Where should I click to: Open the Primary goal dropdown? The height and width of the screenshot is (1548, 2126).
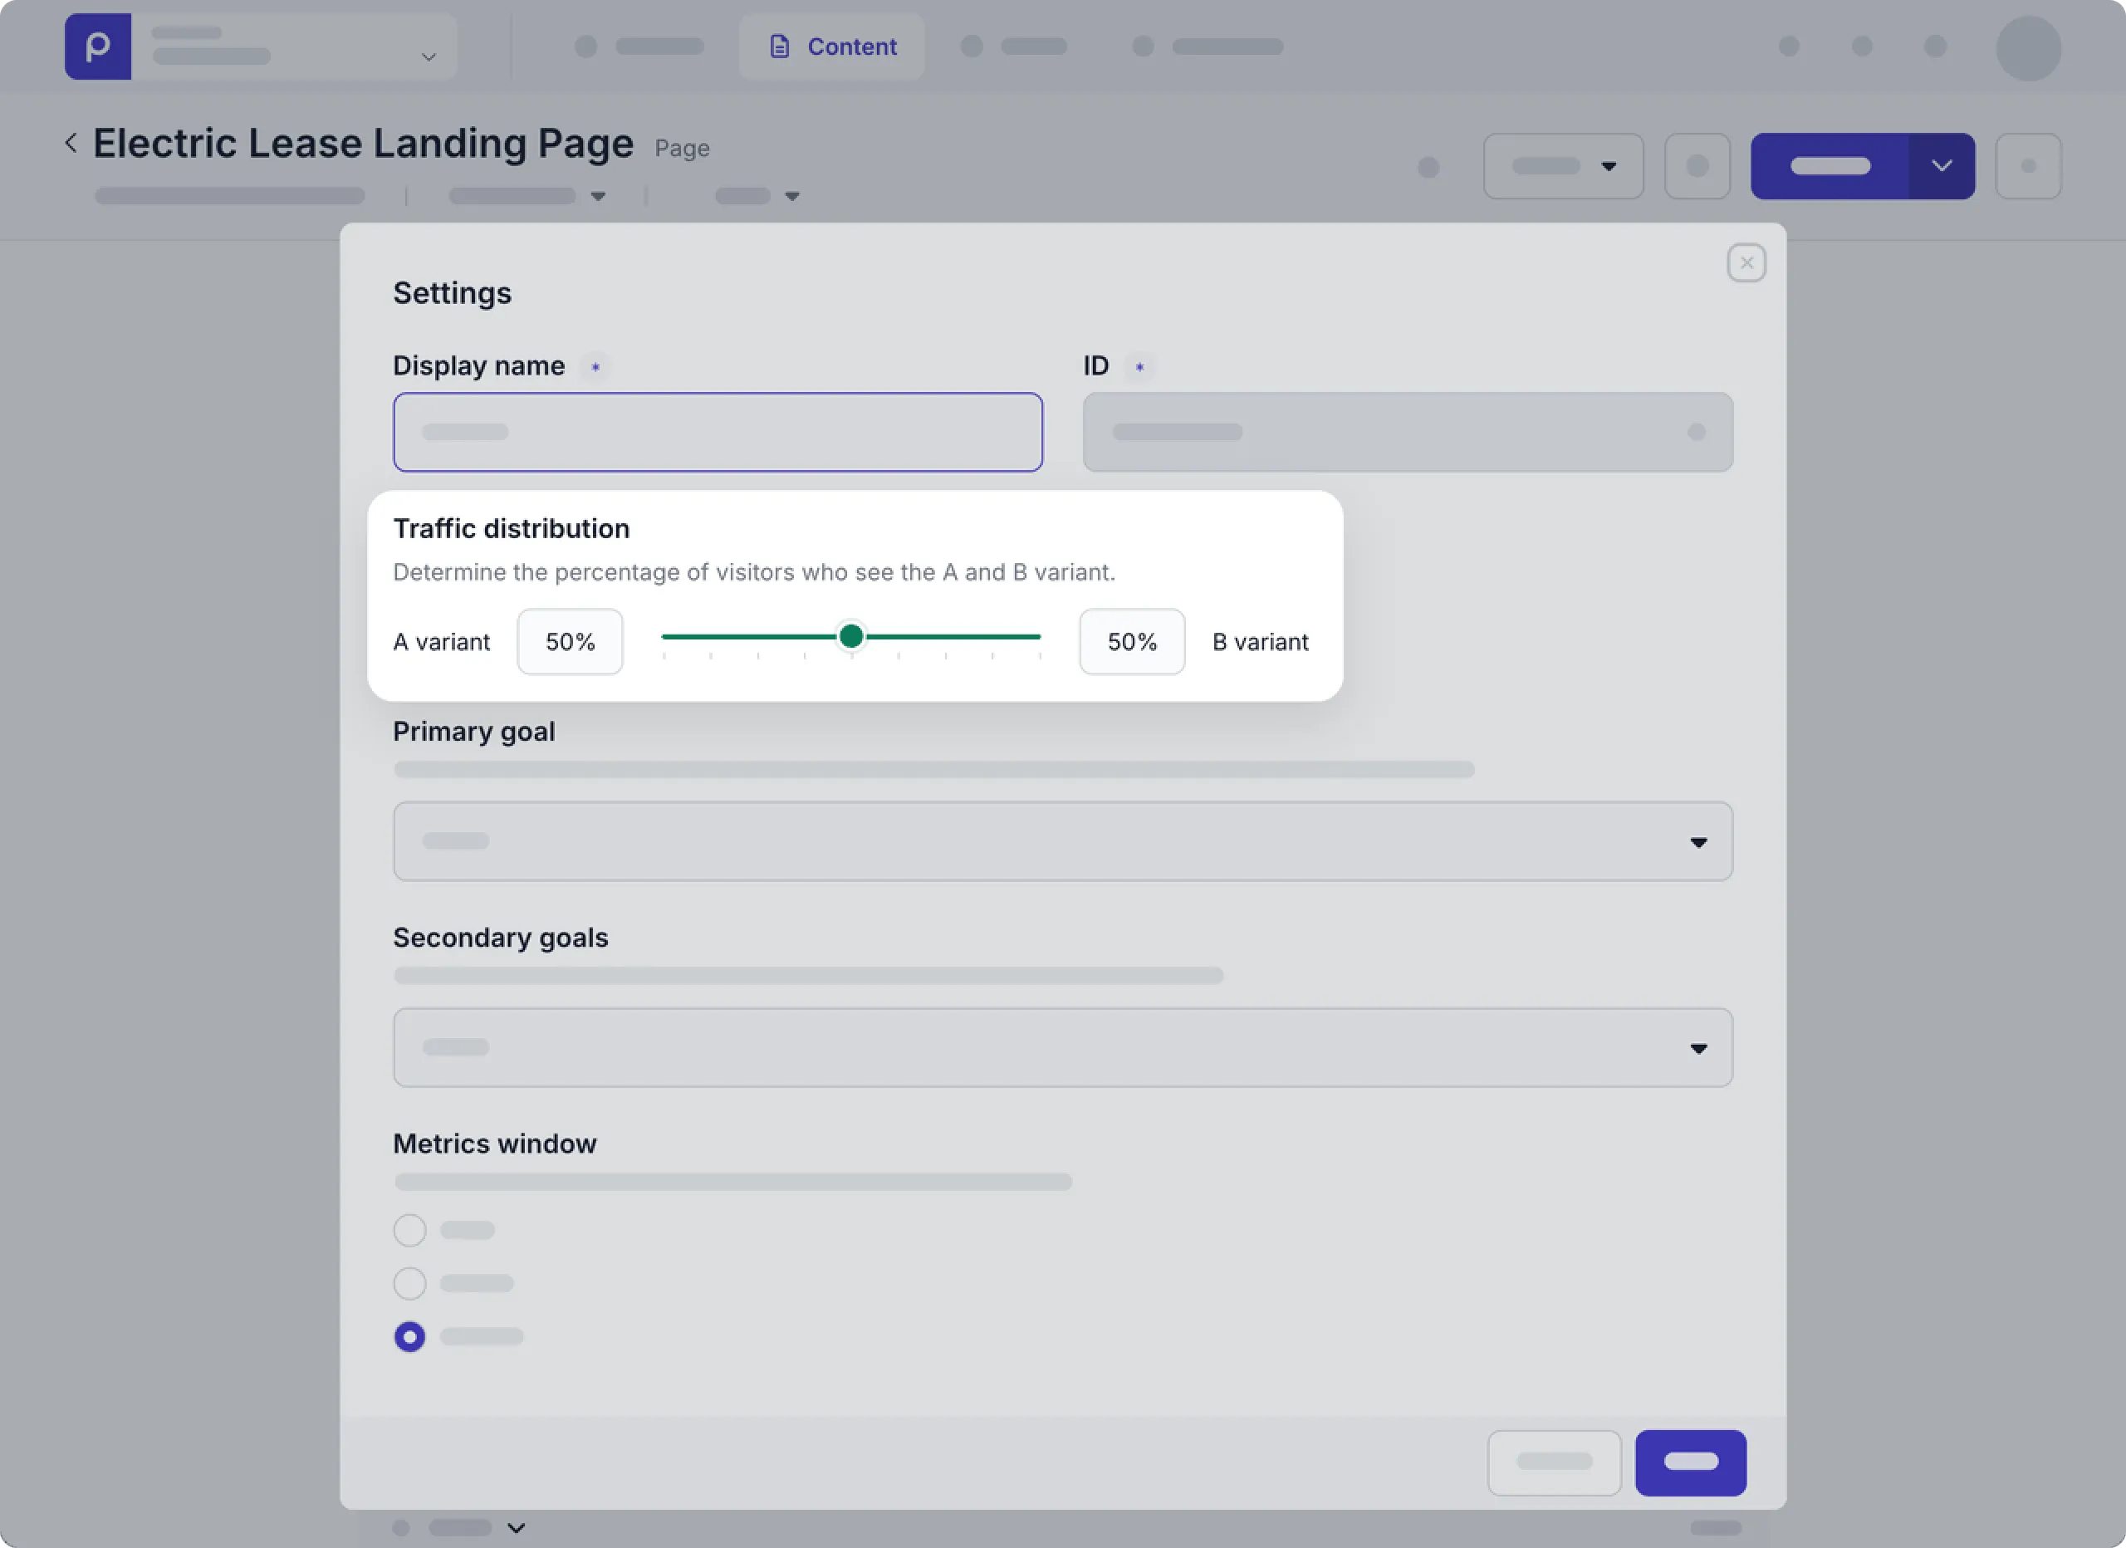1063,842
